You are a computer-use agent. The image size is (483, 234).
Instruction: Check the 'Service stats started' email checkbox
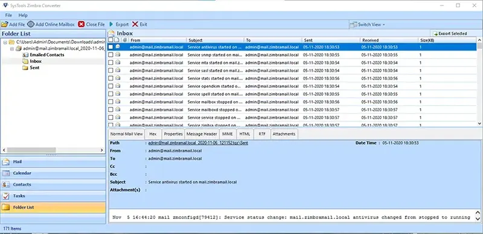pyautogui.click(x=110, y=78)
